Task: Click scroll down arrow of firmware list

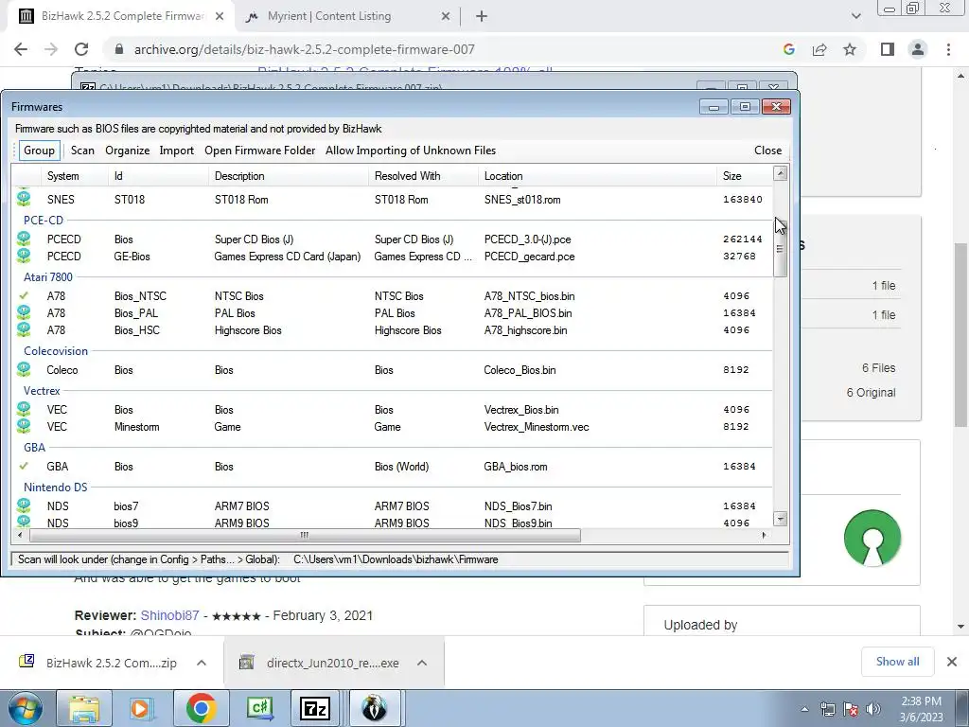Action: coord(780,519)
